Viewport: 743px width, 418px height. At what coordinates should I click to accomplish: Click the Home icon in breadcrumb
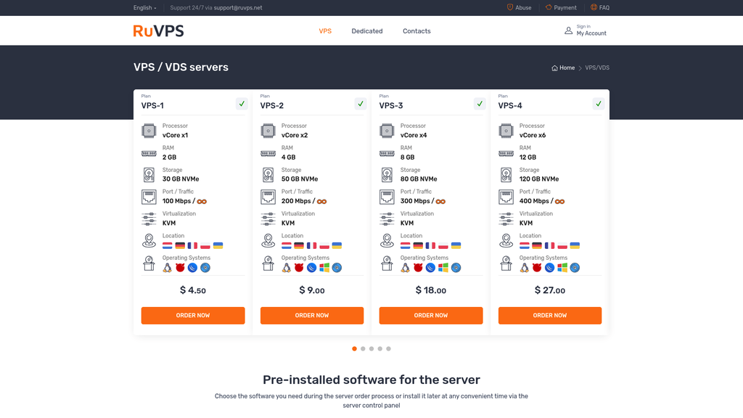pyautogui.click(x=555, y=68)
